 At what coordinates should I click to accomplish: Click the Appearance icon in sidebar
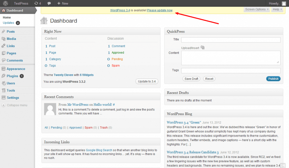pyautogui.click(x=3, y=69)
